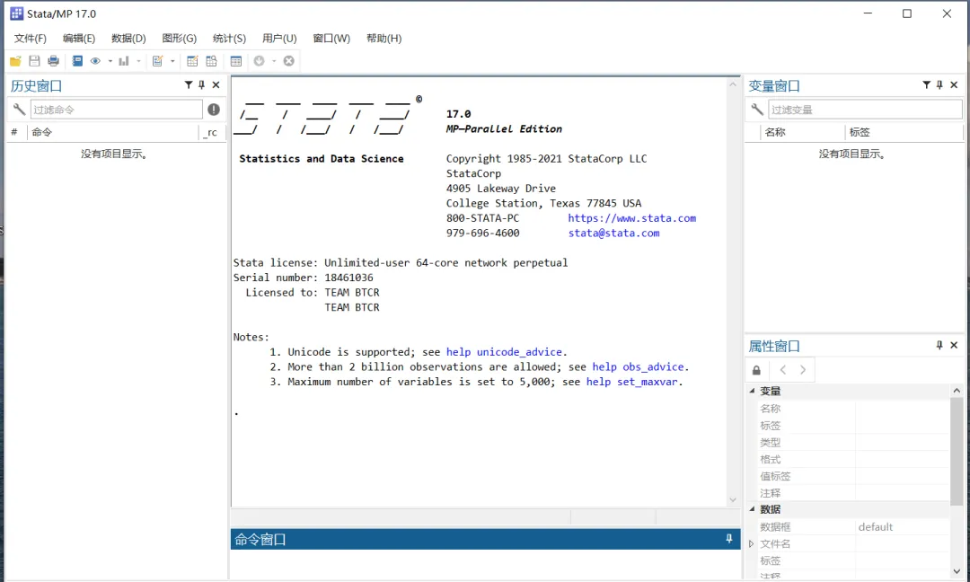This screenshot has height=582, width=970.
Task: Open the Do-file Editor icon
Action: pyautogui.click(x=158, y=60)
